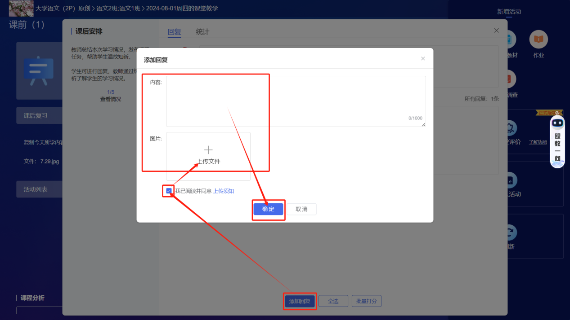Click the whiteboard presentation icon under 课前

(39, 70)
